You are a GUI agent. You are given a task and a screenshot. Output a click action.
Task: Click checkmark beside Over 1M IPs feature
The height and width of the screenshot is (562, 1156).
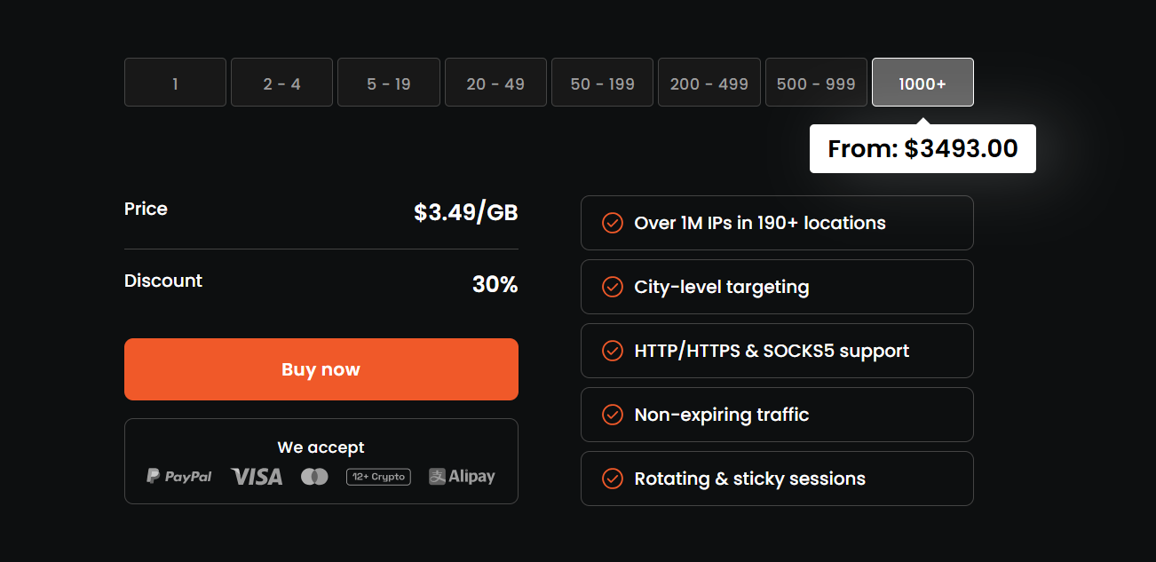tap(612, 223)
